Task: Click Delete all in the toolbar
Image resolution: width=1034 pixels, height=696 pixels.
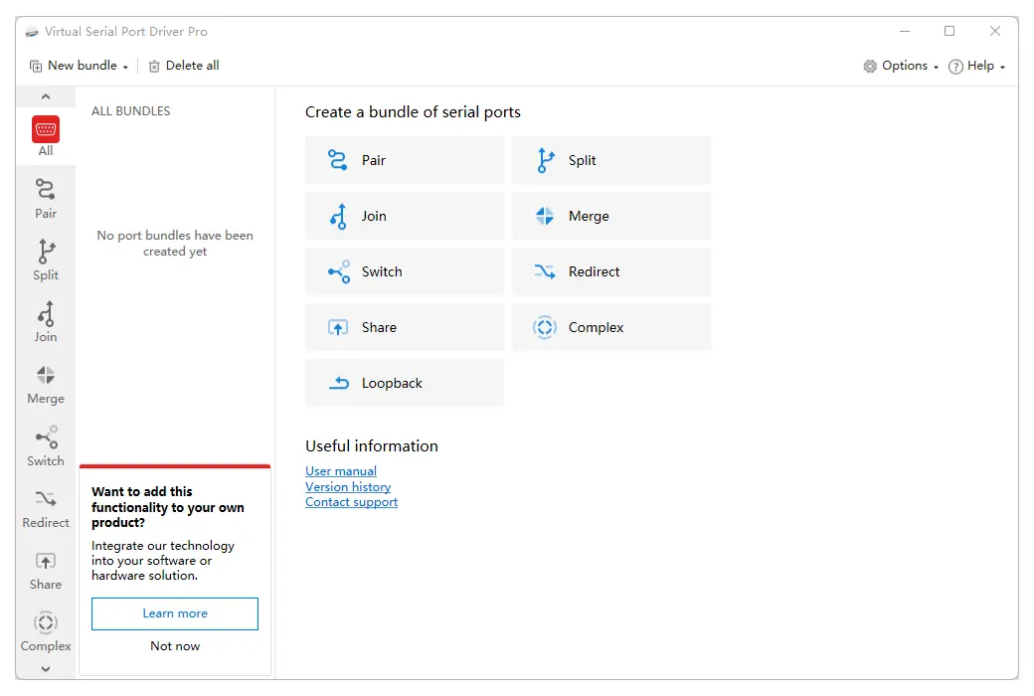Action: (x=184, y=66)
